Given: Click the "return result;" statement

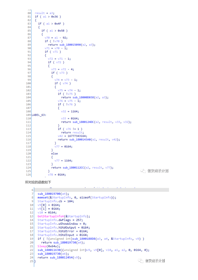Looking at the screenshot, I should click(x=72, y=133).
